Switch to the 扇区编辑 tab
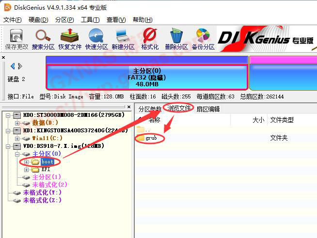Viewport: 317px width, 238px height. click(208, 109)
